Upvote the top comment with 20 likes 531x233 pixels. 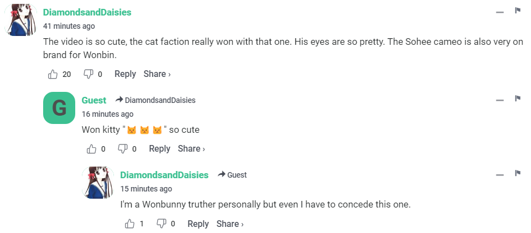point(54,74)
